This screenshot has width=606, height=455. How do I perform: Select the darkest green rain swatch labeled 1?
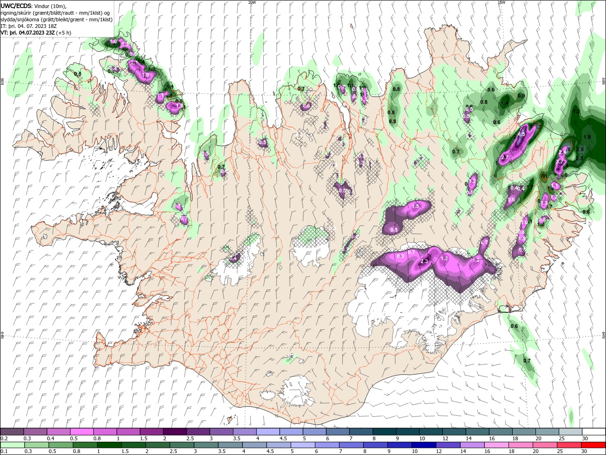[x=109, y=445]
